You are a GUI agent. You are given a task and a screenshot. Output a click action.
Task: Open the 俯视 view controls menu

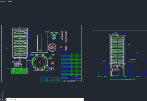click(x=4, y=1)
